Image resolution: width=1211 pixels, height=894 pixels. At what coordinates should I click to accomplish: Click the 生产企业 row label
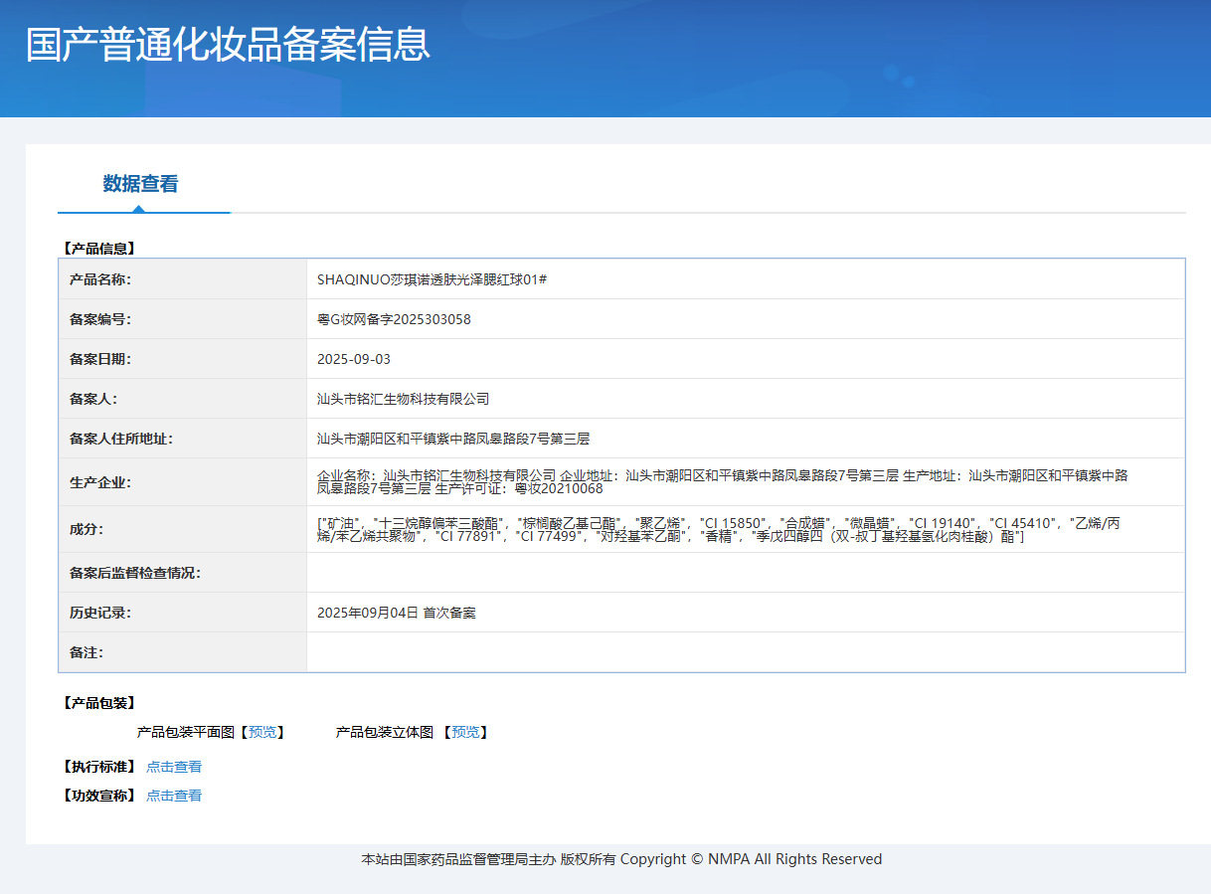[x=100, y=482]
